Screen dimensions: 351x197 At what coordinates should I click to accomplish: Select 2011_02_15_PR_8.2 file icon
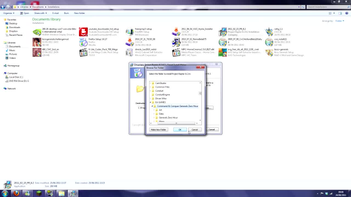pyautogui.click(x=223, y=32)
